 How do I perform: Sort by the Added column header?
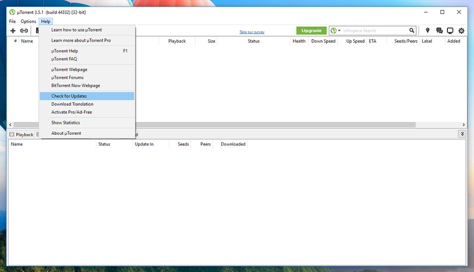point(454,41)
